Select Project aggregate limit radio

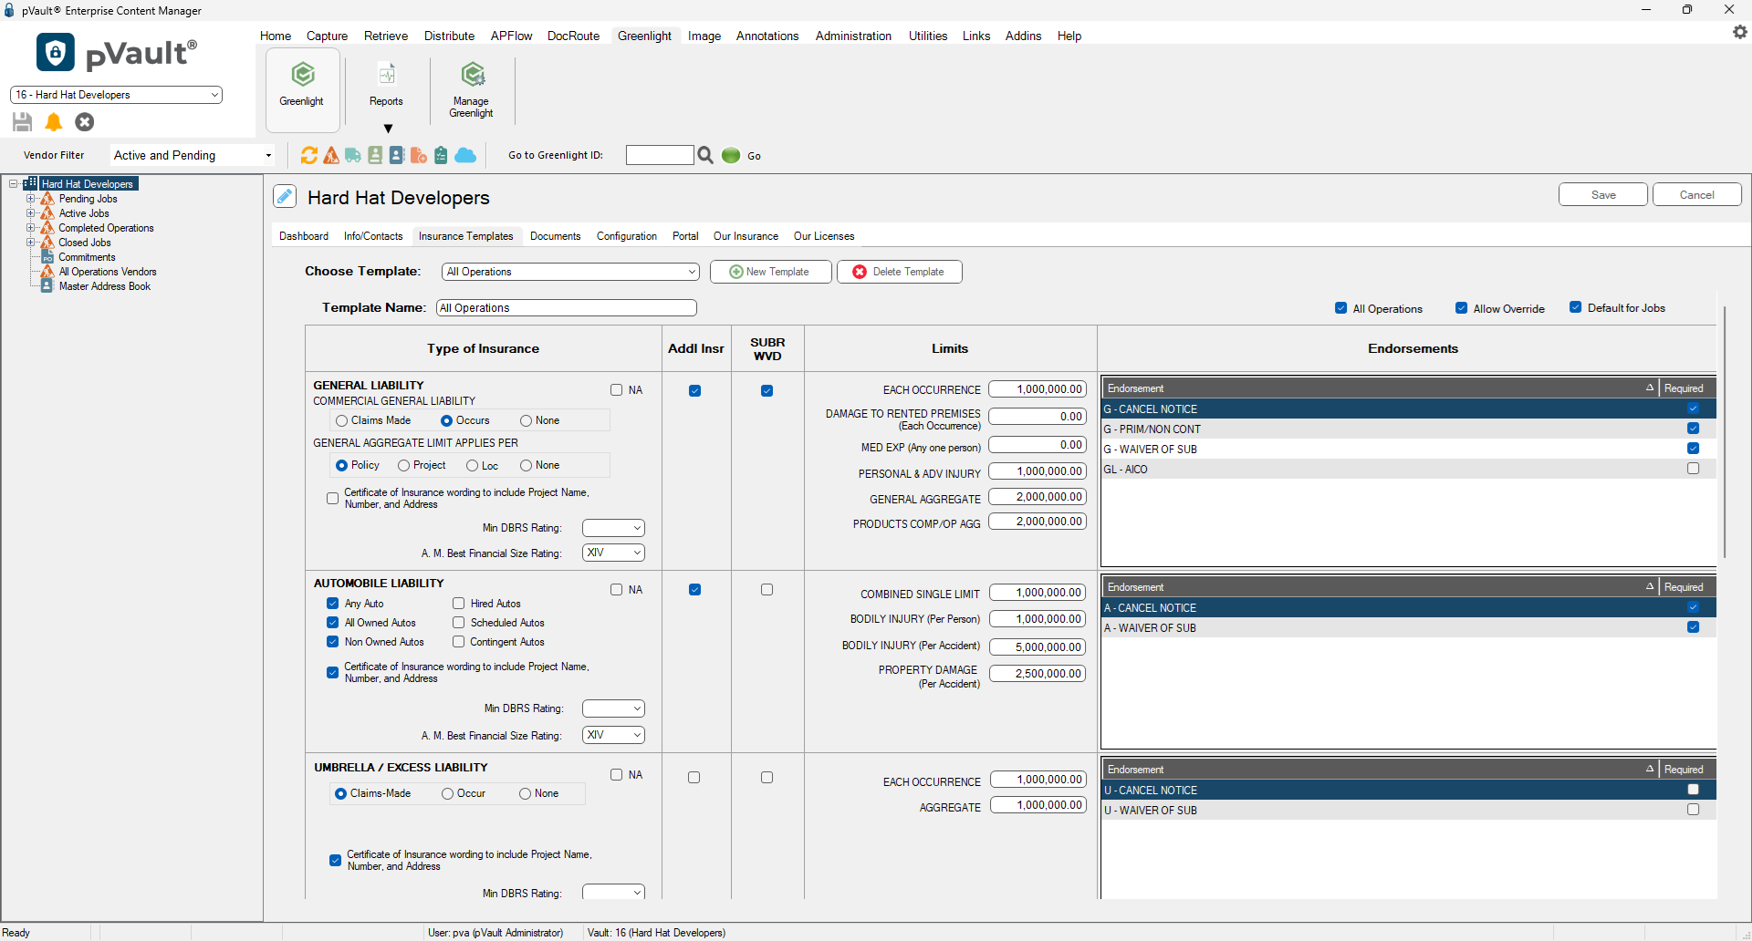click(x=403, y=466)
